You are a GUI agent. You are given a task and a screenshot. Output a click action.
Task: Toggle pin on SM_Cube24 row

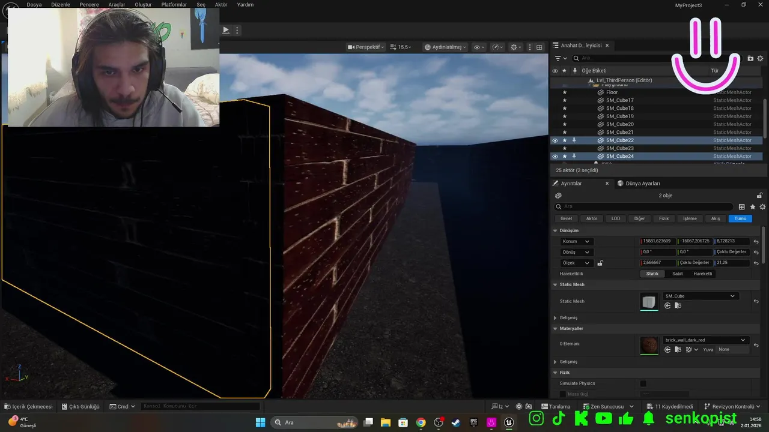click(574, 156)
